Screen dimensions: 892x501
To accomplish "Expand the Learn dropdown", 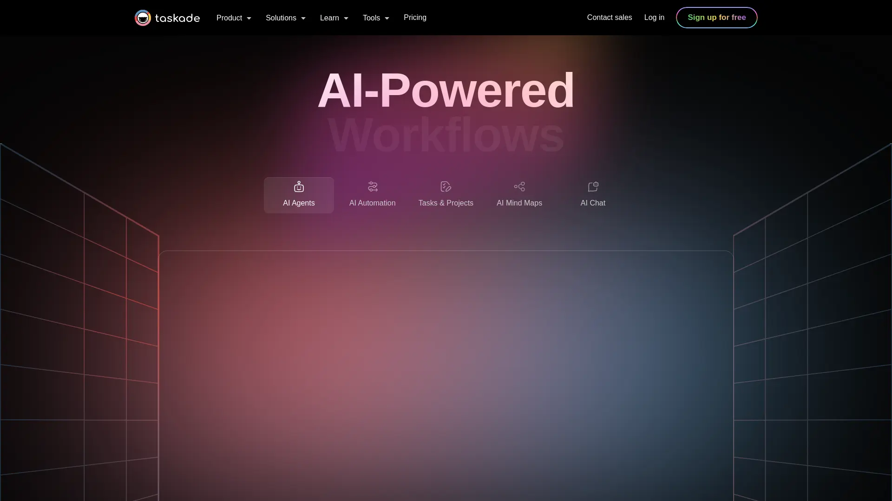I will click(334, 18).
